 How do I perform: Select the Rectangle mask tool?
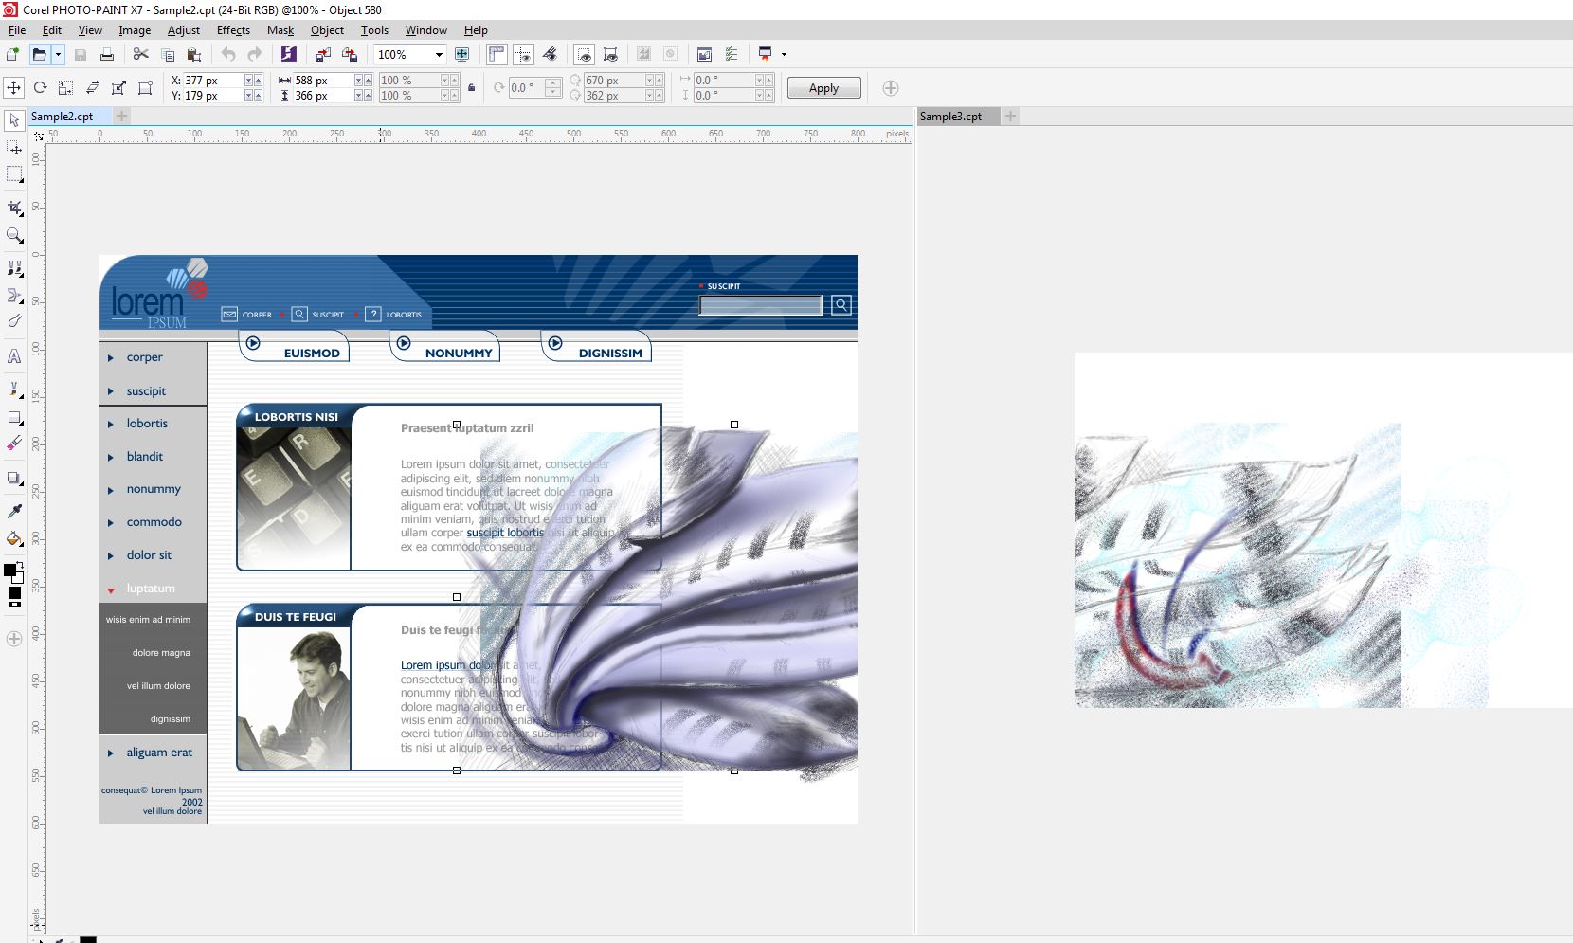pos(14,173)
